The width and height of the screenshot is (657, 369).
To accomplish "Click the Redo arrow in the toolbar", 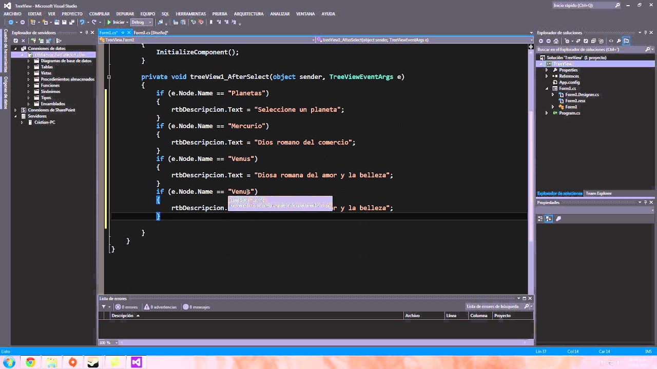I will point(94,23).
